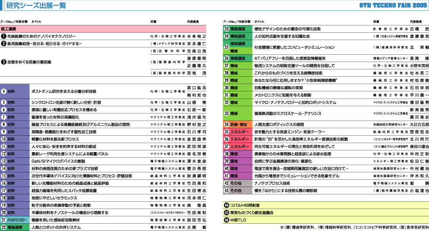The height and width of the screenshot is (231, 429).
Task: Click the title シンクロトロン光源が開く新しい分析・計測
Action: click(66, 103)
